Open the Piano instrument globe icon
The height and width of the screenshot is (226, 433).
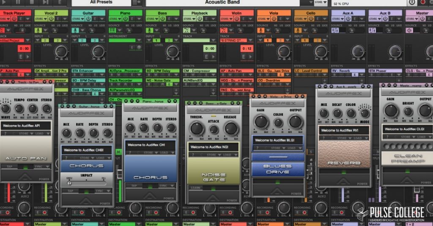click(x=139, y=47)
